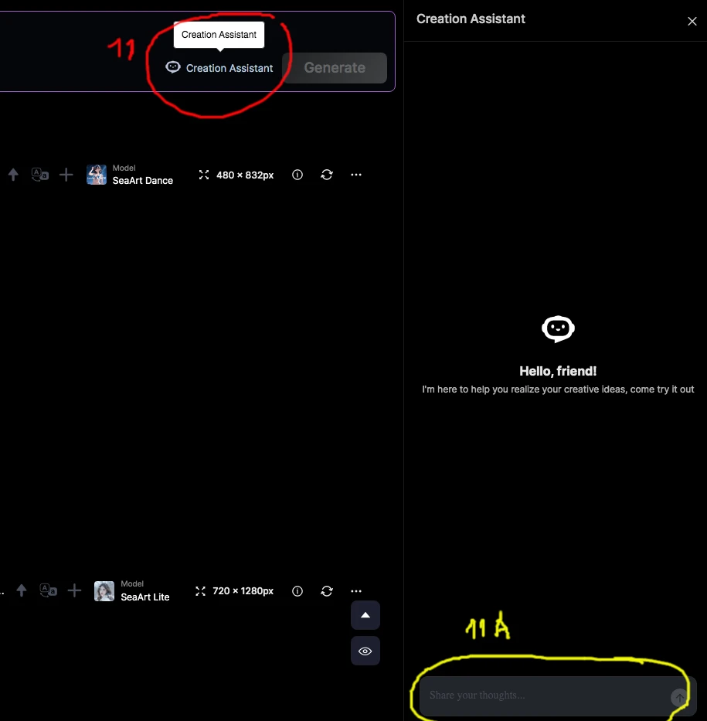The height and width of the screenshot is (721, 707).
Task: Regenerate the SeaArt Dance result
Action: click(327, 175)
